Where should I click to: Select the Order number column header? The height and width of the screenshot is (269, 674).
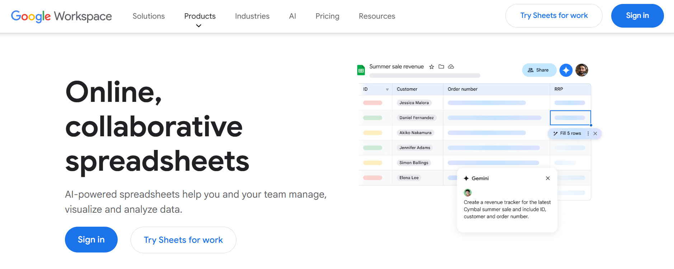click(x=496, y=89)
